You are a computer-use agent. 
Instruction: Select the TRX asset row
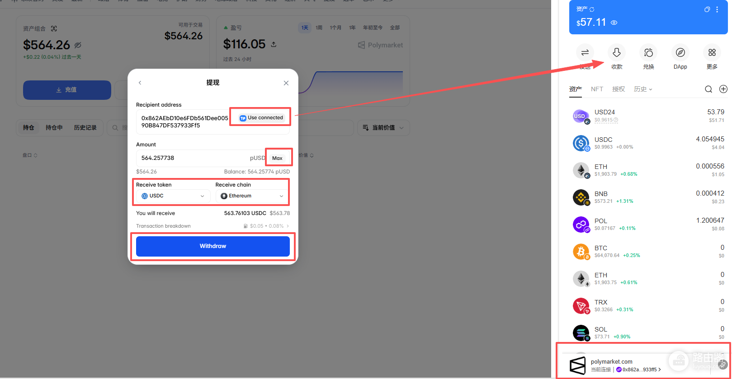[x=648, y=306]
